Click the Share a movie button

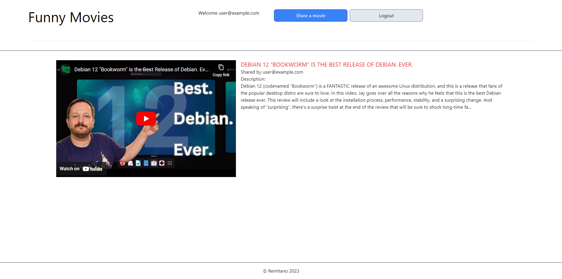(x=311, y=15)
